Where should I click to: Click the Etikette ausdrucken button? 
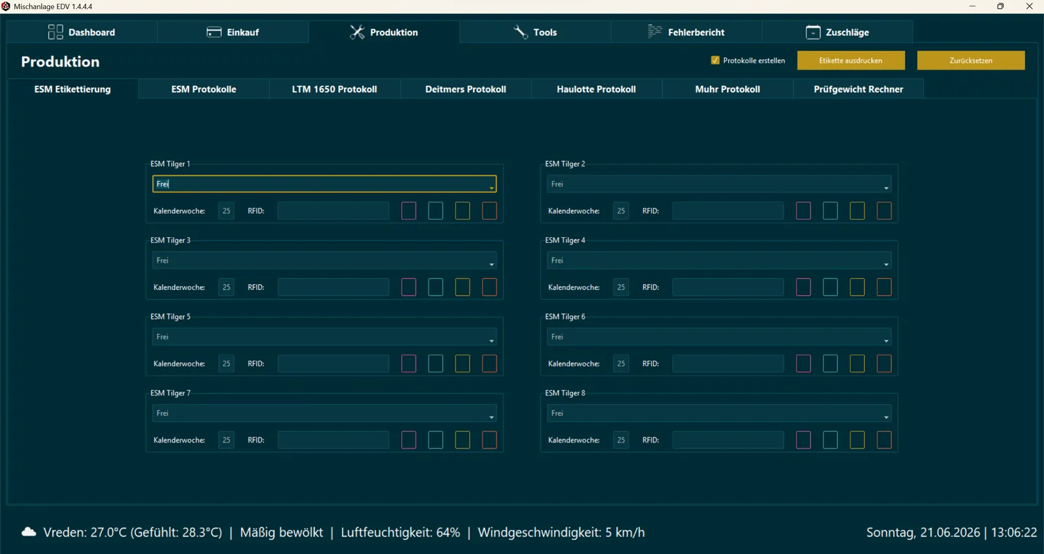click(851, 60)
